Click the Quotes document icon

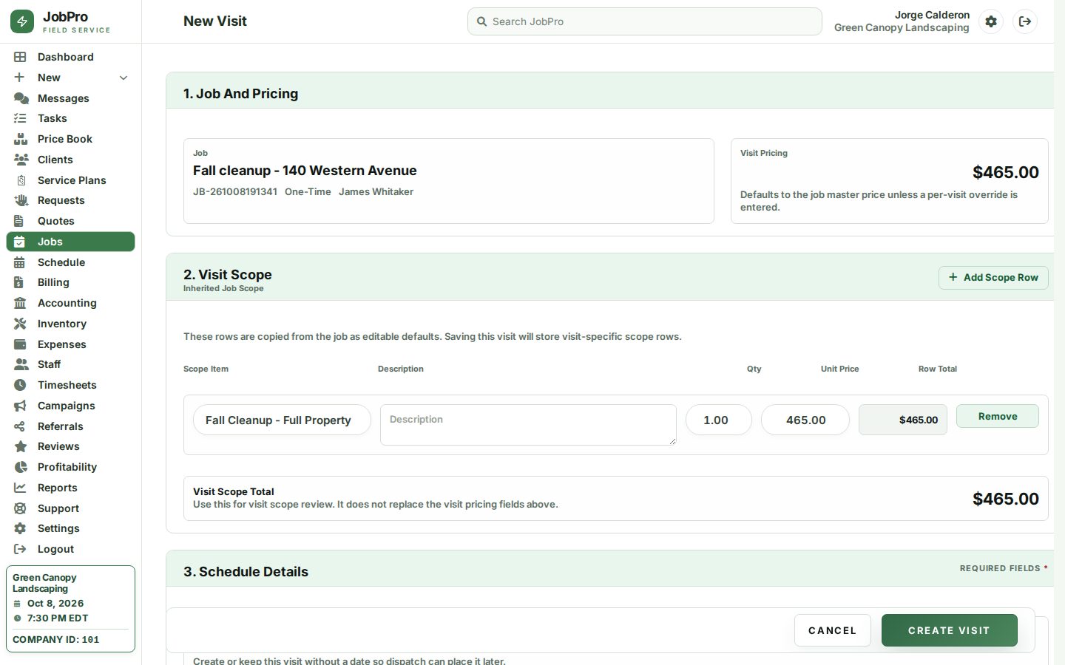click(x=19, y=221)
